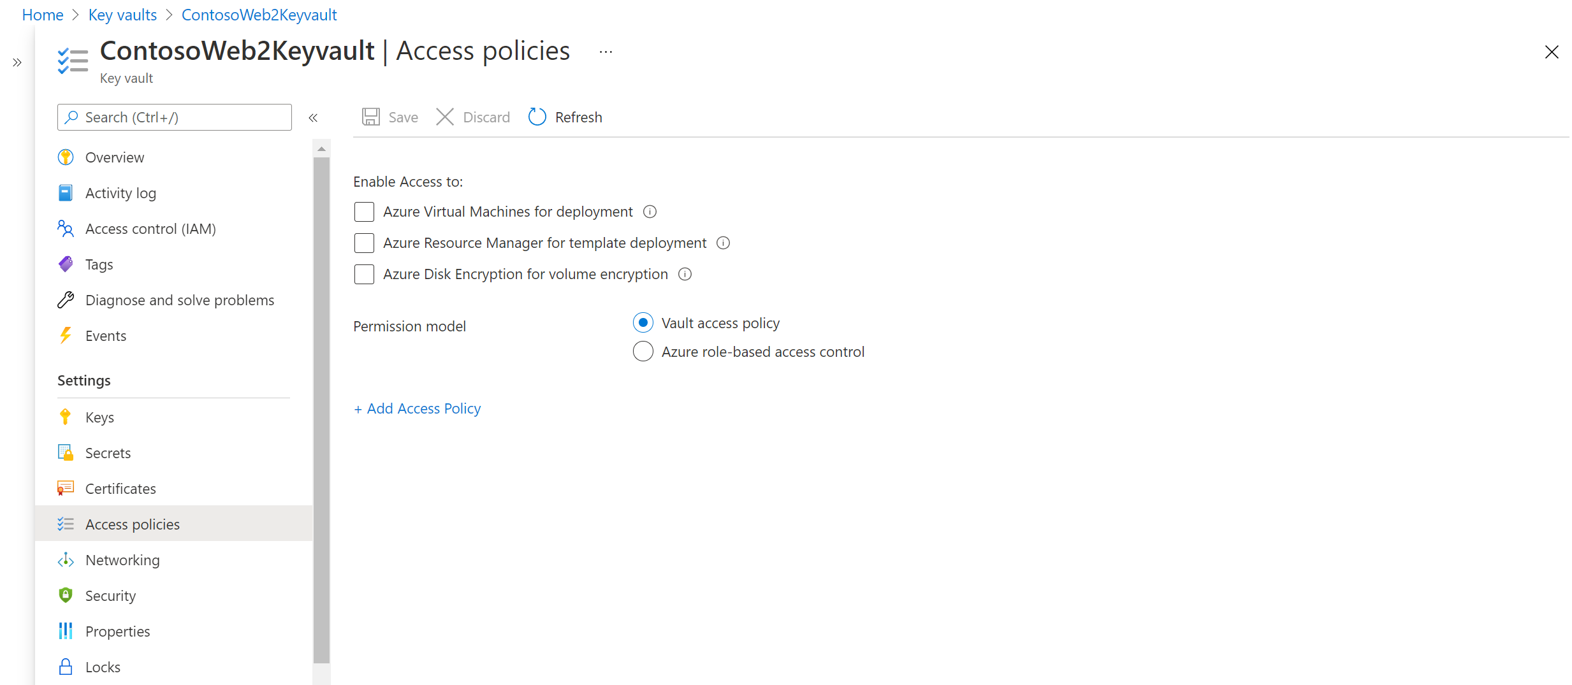
Task: Click the Add Access Policy link
Action: (x=418, y=408)
